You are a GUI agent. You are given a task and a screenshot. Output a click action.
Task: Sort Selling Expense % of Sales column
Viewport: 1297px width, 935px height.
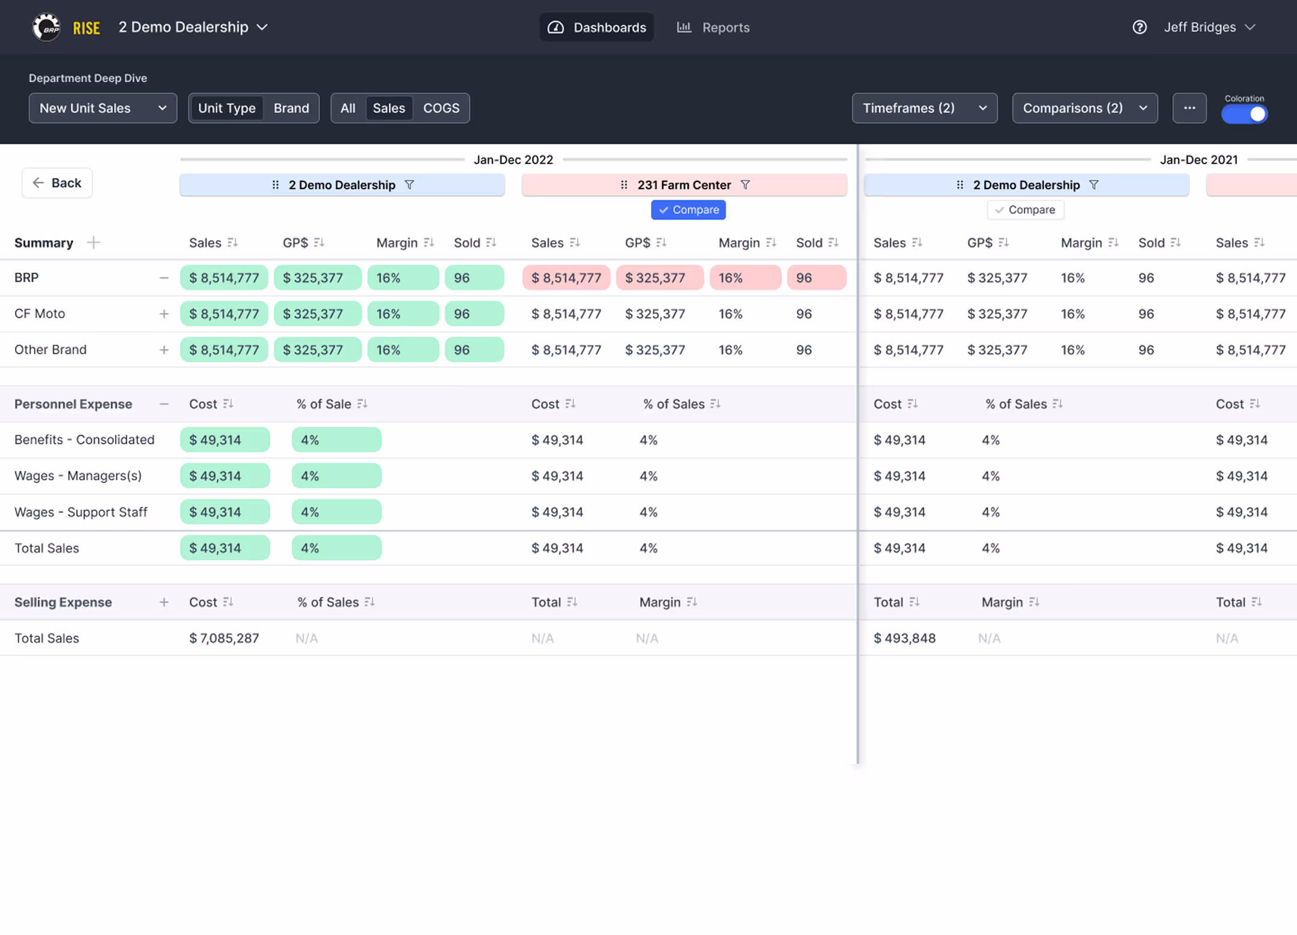(369, 602)
